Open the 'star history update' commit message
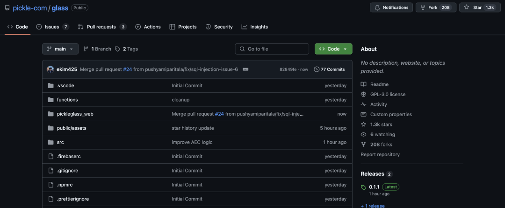The width and height of the screenshot is (505, 208). (x=193, y=128)
